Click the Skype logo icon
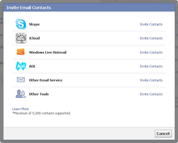This screenshot has width=178, height=143. click(21, 24)
